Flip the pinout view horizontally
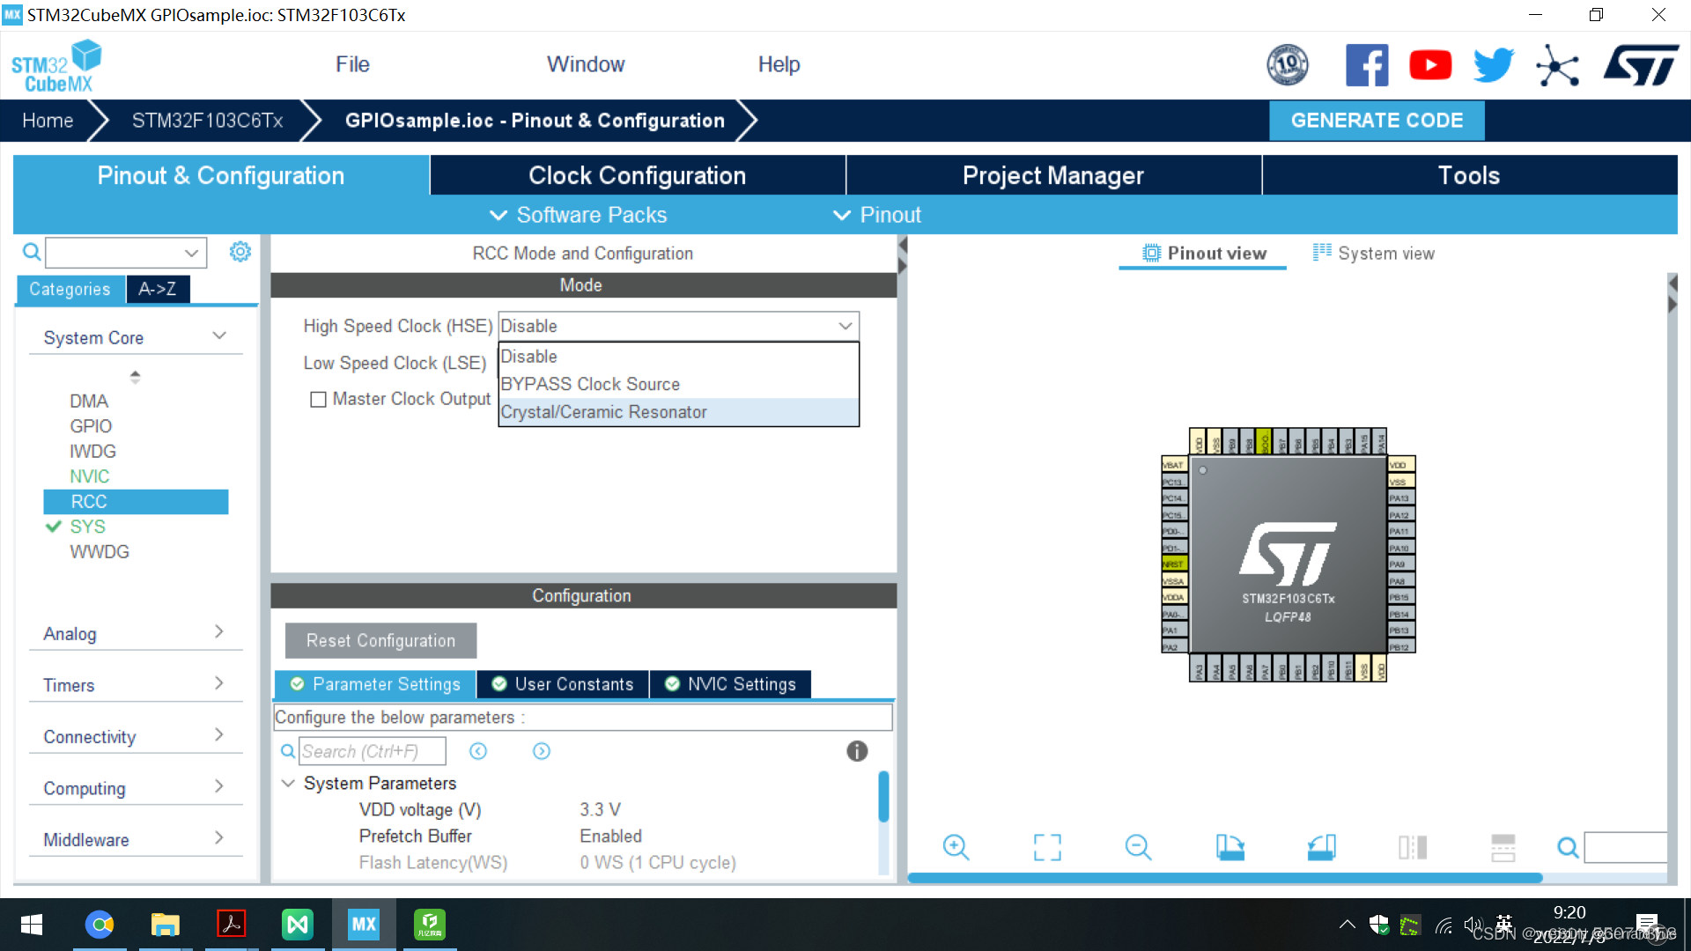 [1412, 847]
